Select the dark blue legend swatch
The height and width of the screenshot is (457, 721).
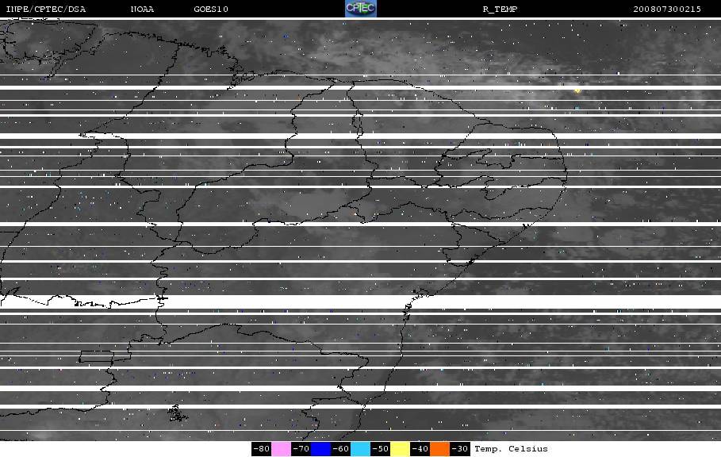[321, 449]
